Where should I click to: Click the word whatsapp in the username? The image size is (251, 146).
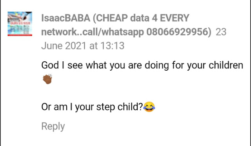pyautogui.click(x=123, y=32)
